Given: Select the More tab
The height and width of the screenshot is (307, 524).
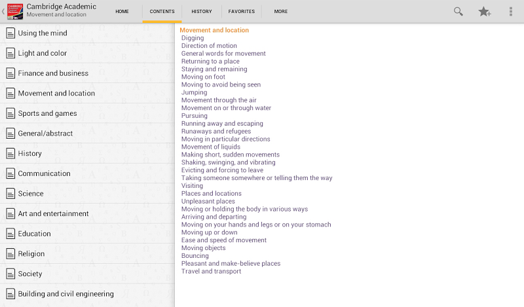Looking at the screenshot, I should coord(281,11).
